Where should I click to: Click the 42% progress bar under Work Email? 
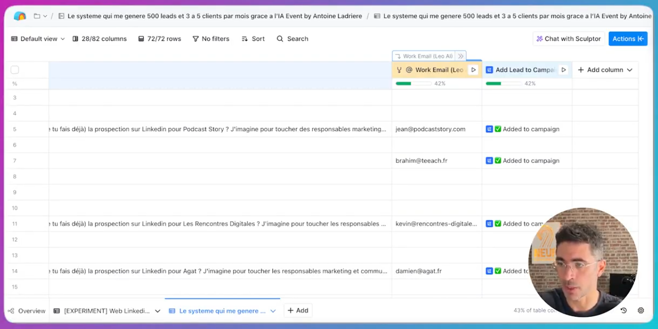click(414, 83)
